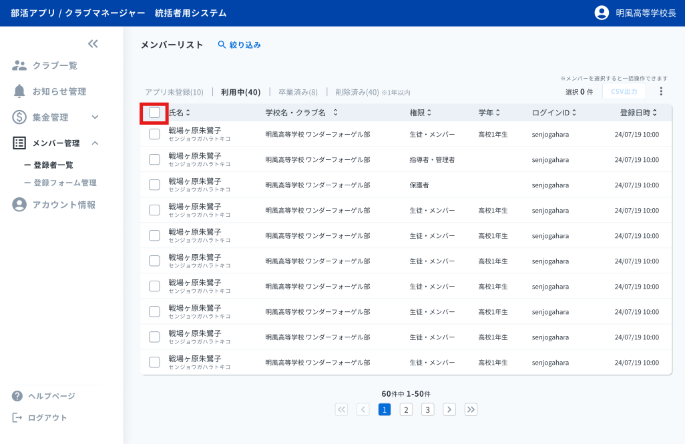Switch to アプリ未登録(10) tab
Screen dimensions: 685x444
(174, 92)
